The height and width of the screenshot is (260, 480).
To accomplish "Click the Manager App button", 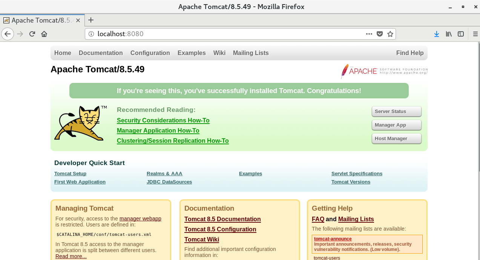I will coord(396,125).
